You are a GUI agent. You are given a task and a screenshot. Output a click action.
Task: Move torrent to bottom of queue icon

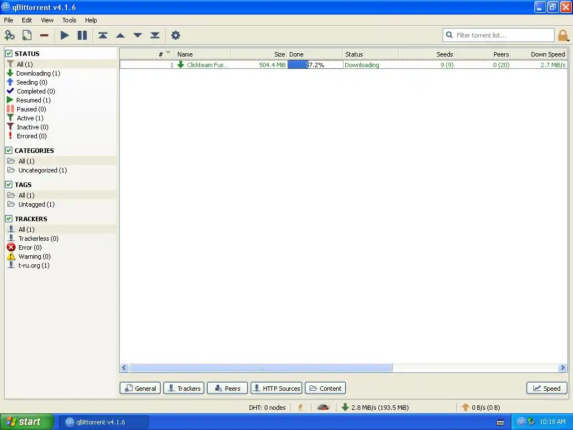click(x=155, y=35)
